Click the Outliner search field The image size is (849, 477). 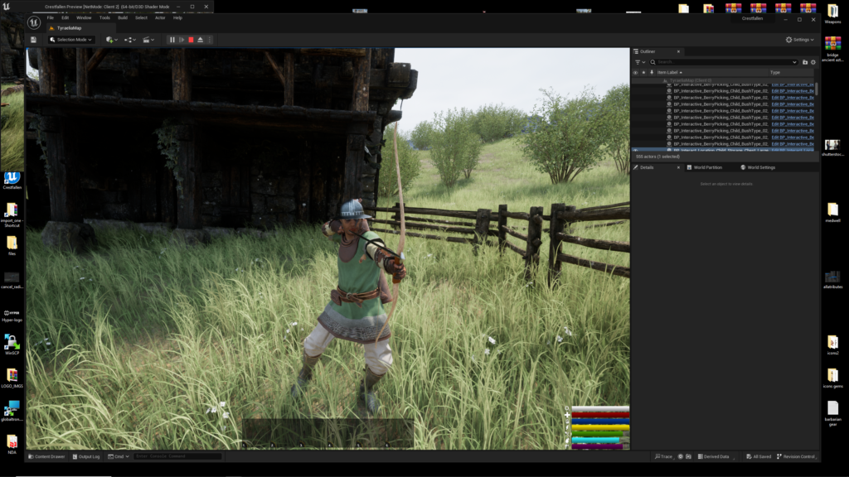click(x=723, y=62)
